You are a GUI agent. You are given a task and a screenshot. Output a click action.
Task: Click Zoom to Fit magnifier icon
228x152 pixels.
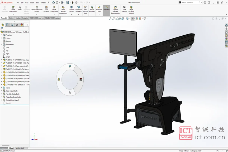point(110,19)
